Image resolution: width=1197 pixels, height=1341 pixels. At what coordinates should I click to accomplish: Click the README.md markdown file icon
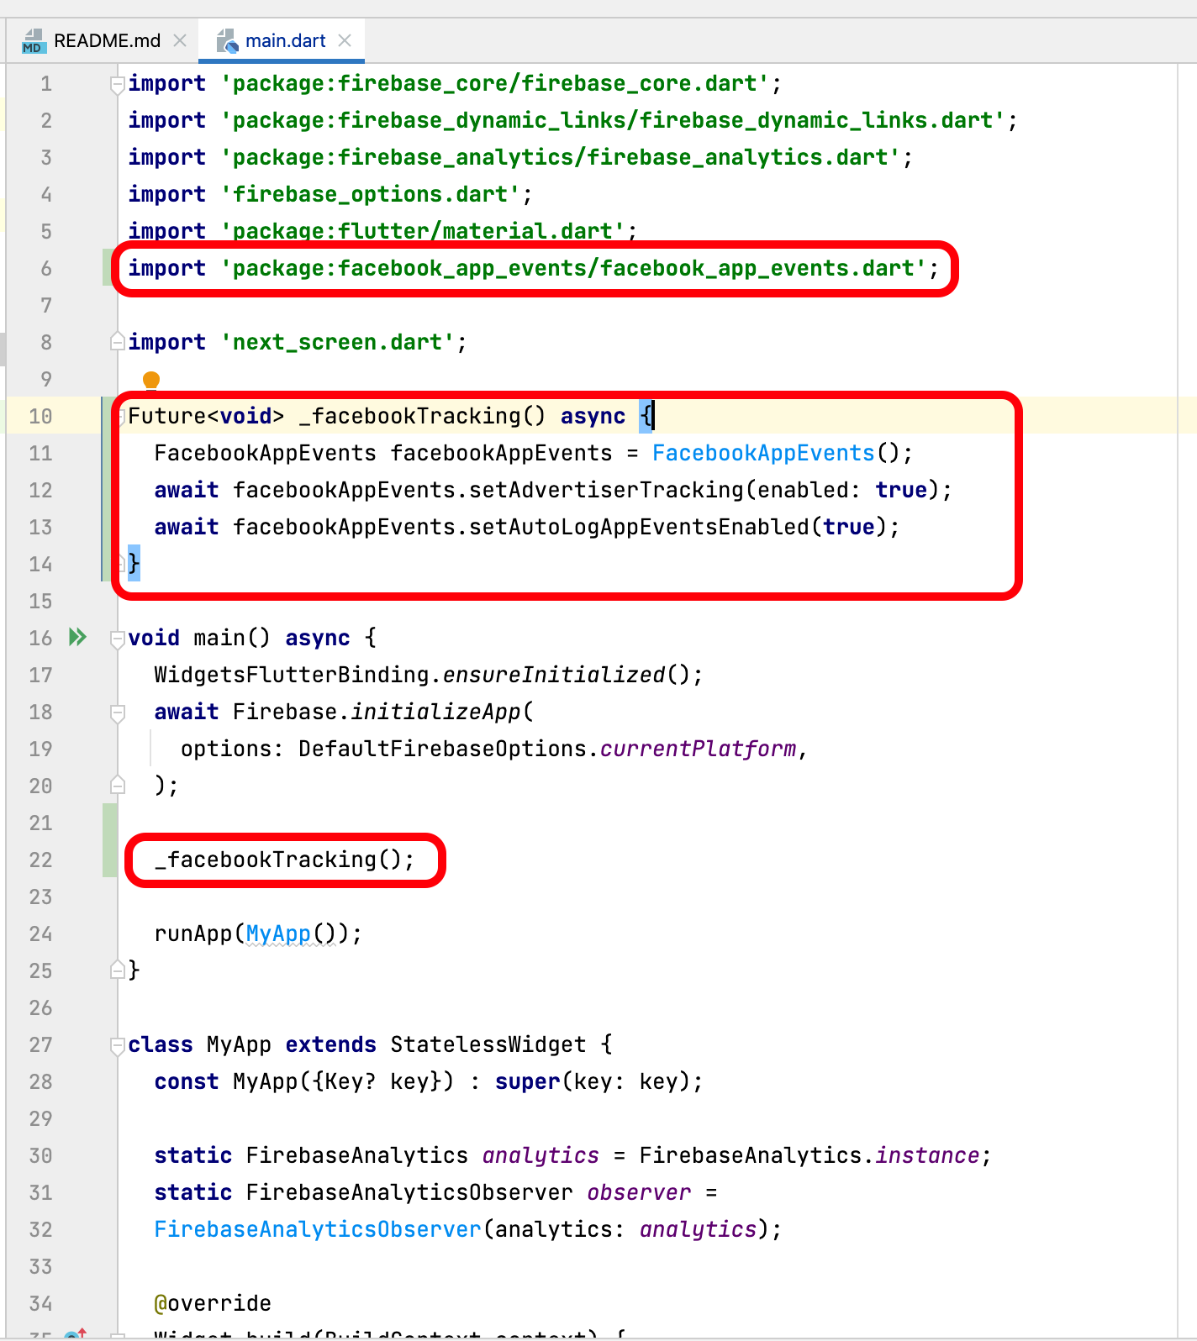coord(34,40)
